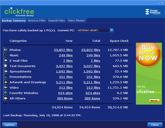Open the Current PC dropdown arrow

112,30
